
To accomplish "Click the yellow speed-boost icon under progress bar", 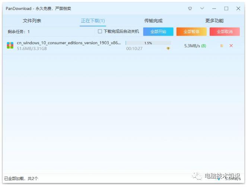I will coord(168,48).
